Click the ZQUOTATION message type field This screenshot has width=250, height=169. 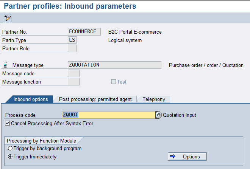click(114, 65)
